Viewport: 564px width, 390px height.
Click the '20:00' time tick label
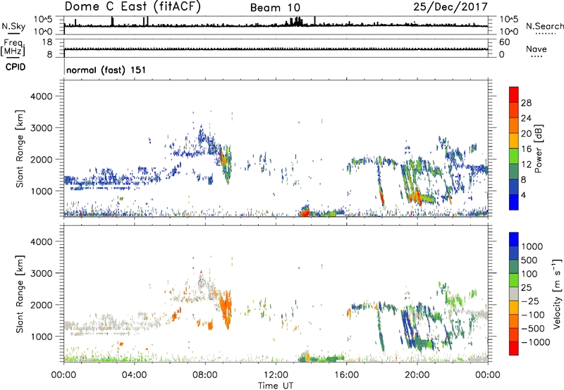(417, 375)
